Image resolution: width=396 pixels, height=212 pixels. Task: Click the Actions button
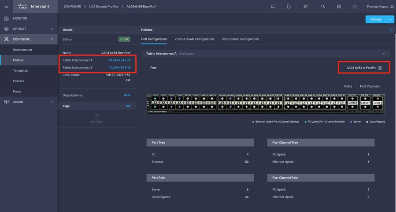click(376, 19)
